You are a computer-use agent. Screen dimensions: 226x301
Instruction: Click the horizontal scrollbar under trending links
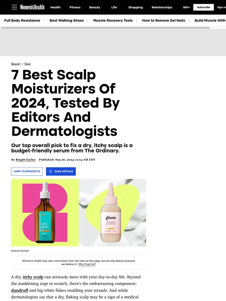(105, 28)
